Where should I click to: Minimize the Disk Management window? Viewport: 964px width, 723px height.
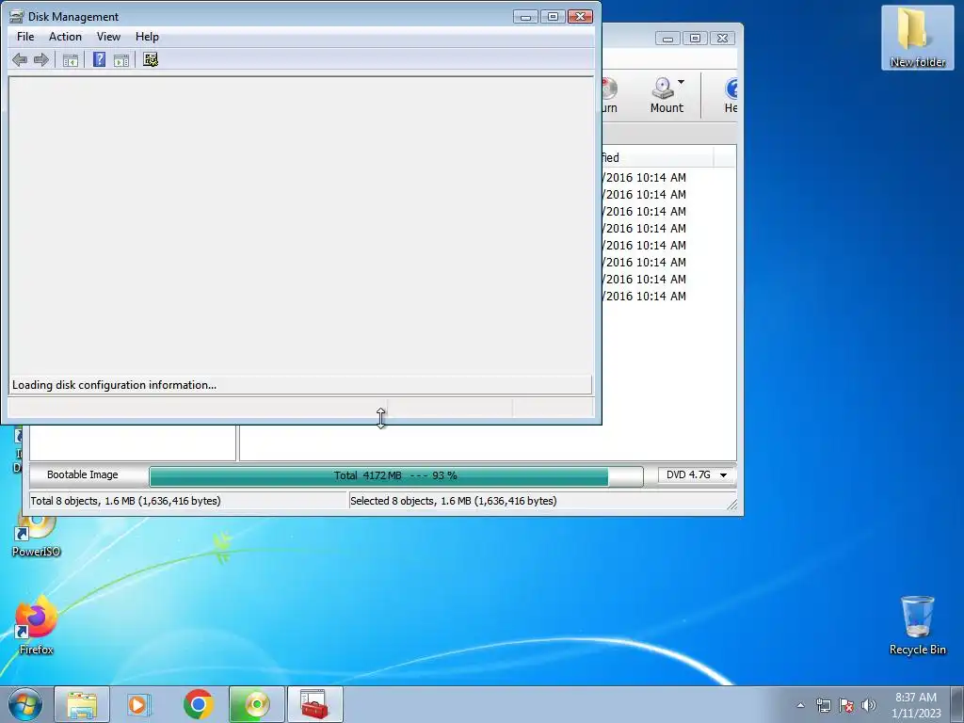[525, 17]
